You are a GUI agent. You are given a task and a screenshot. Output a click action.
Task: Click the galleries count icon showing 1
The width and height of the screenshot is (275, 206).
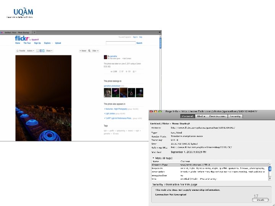[134, 71]
